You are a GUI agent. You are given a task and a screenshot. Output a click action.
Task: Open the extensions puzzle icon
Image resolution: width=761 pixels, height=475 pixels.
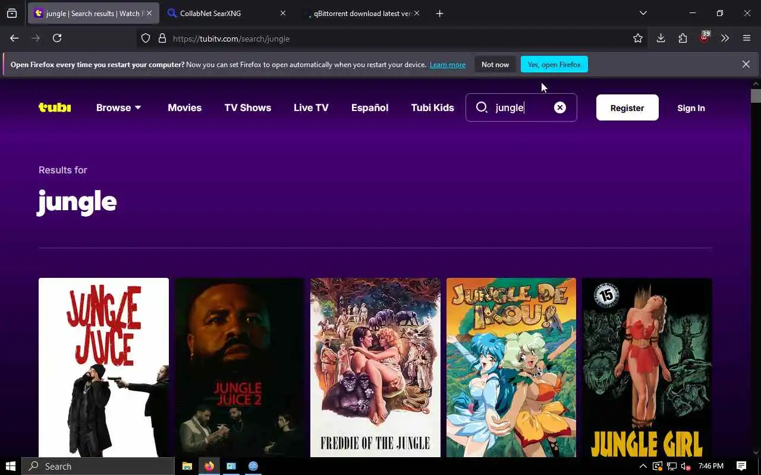click(x=683, y=38)
